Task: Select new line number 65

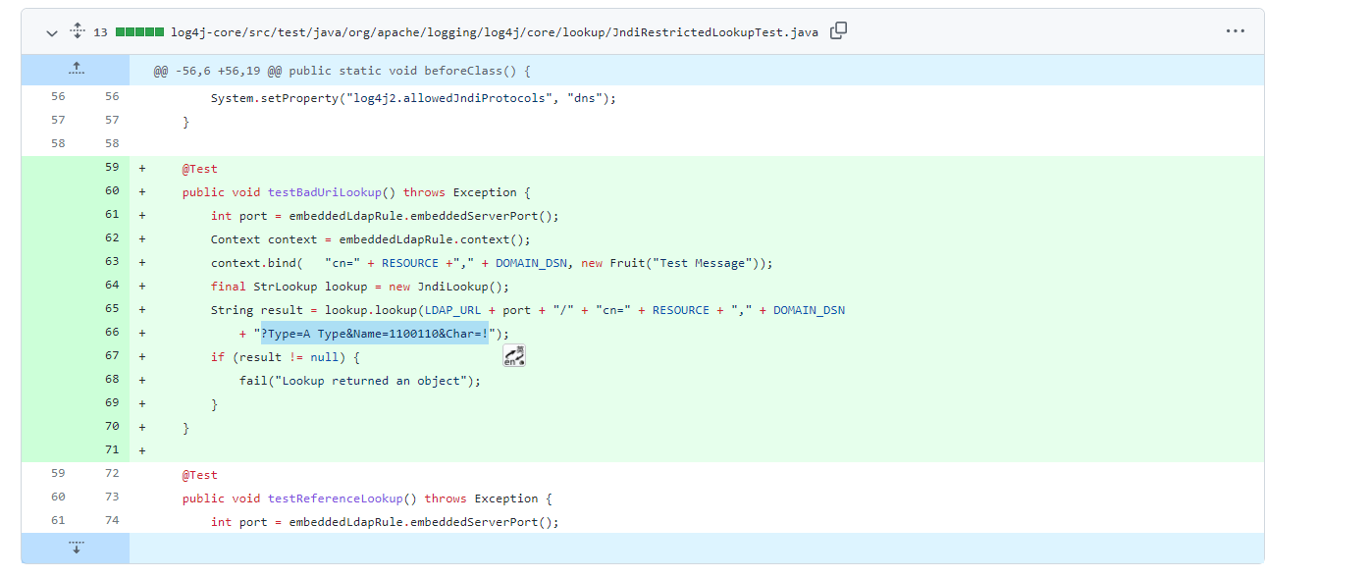Action: tap(111, 309)
